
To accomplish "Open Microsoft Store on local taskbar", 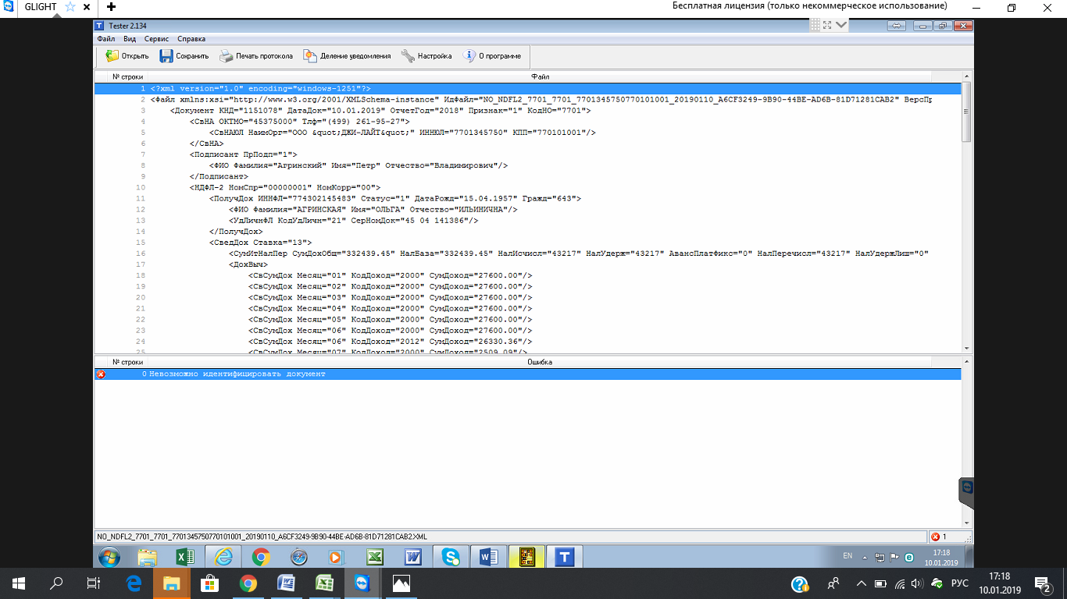I will pyautogui.click(x=209, y=583).
